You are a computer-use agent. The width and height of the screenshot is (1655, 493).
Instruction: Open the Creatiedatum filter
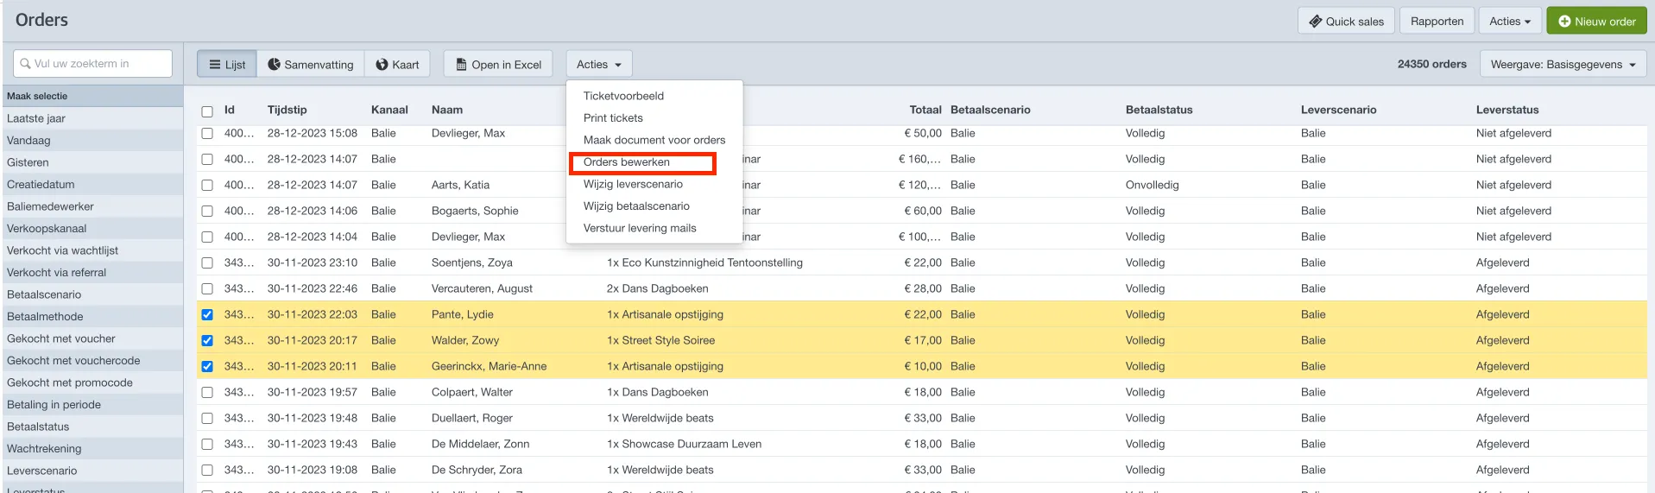[92, 184]
